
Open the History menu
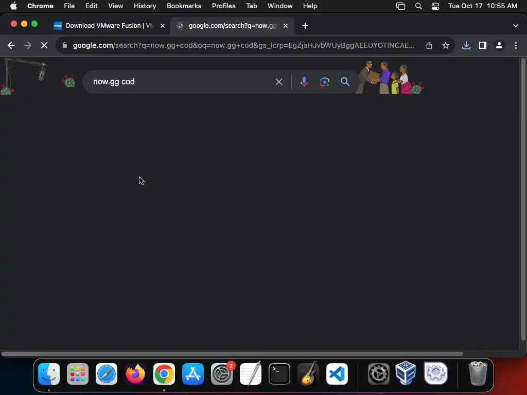(145, 6)
